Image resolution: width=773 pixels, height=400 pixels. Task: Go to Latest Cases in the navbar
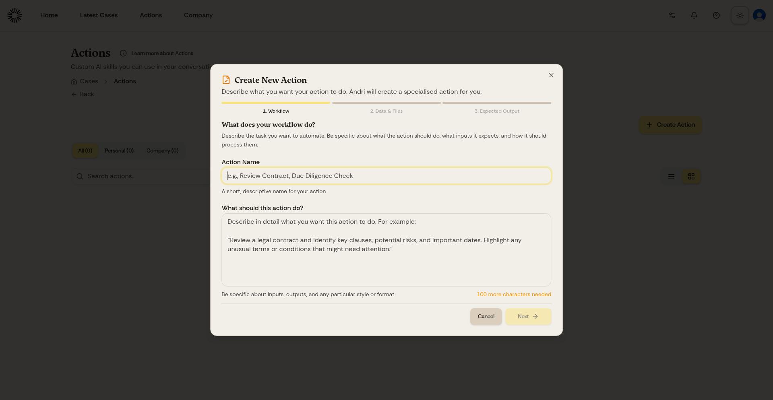(x=99, y=15)
